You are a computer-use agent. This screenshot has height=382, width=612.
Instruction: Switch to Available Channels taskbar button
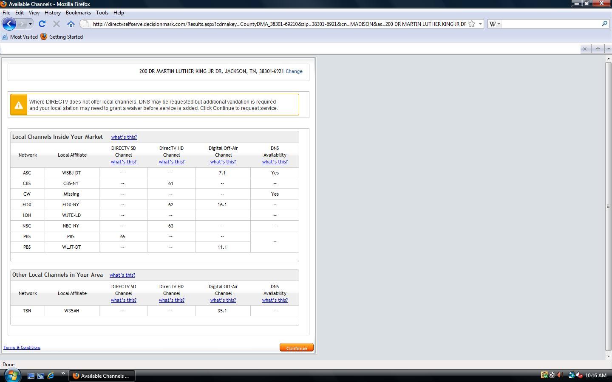click(x=102, y=376)
